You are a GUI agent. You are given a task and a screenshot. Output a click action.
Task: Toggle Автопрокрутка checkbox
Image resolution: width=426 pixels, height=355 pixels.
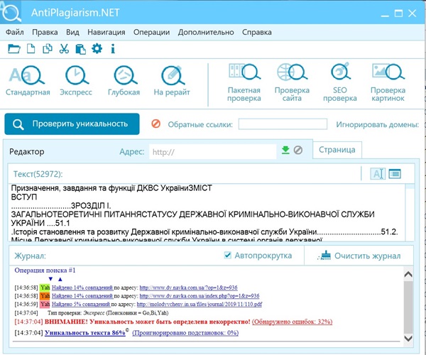[228, 255]
